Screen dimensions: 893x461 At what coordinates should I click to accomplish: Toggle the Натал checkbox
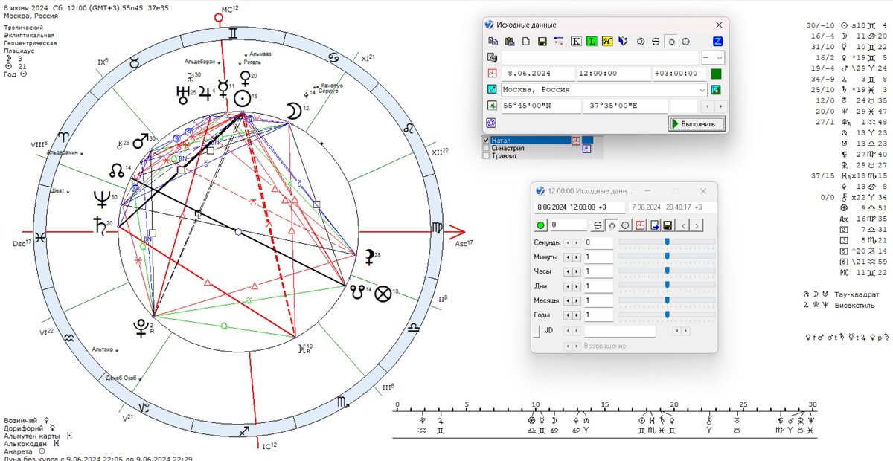tap(486, 140)
